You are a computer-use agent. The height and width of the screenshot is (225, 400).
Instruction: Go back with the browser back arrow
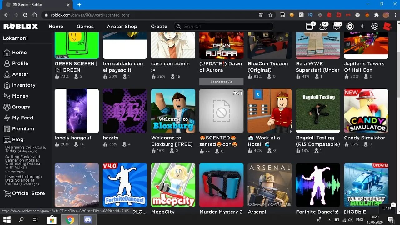click(6, 15)
